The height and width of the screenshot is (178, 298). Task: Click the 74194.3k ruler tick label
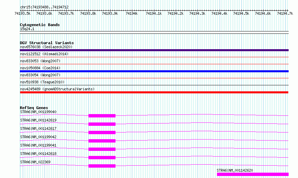tap(197, 13)
